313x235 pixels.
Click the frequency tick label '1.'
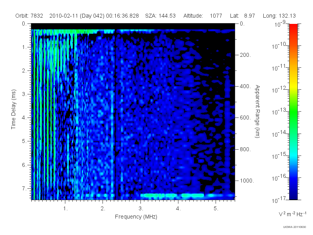65,209
